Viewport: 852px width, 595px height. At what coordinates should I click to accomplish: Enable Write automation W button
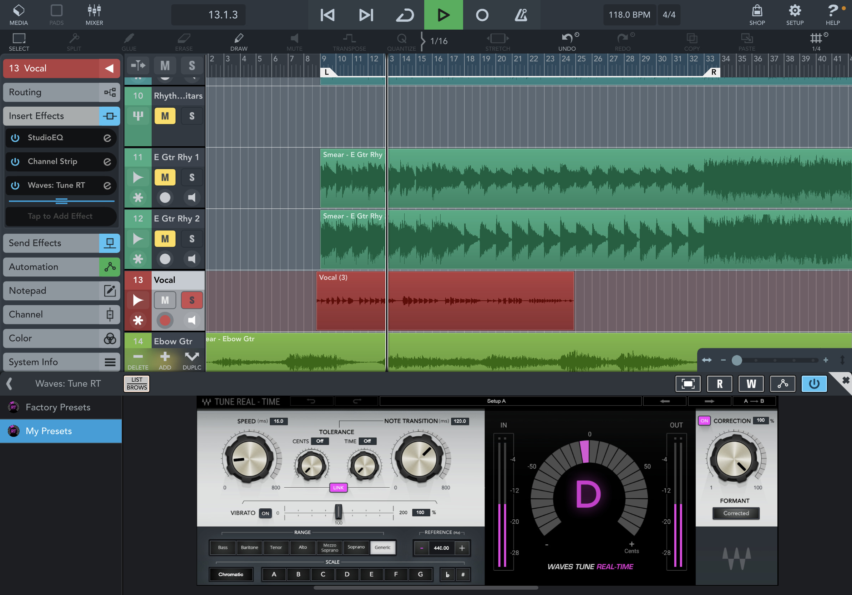click(751, 383)
